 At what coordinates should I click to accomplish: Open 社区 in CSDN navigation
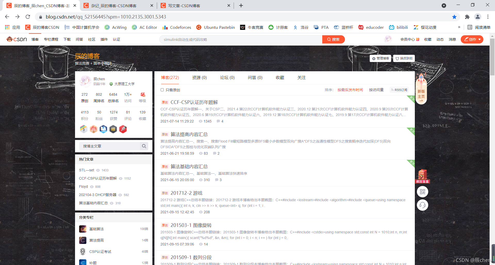92,39
